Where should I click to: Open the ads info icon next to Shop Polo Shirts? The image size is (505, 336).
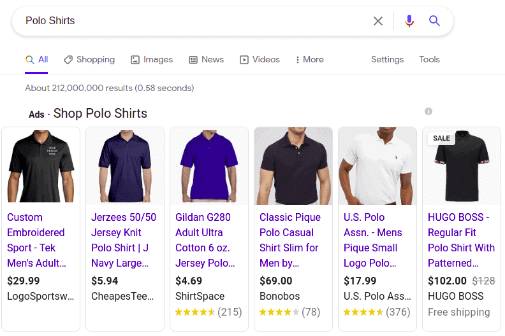coord(428,111)
